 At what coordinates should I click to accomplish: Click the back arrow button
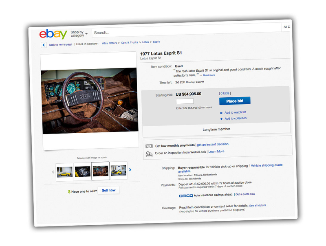[44, 45]
